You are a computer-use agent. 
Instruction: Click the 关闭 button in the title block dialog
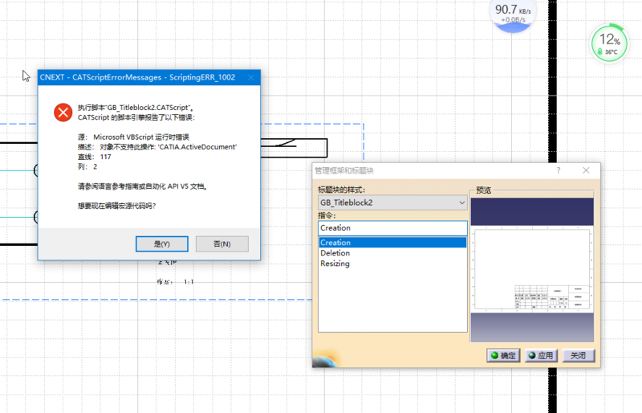578,355
